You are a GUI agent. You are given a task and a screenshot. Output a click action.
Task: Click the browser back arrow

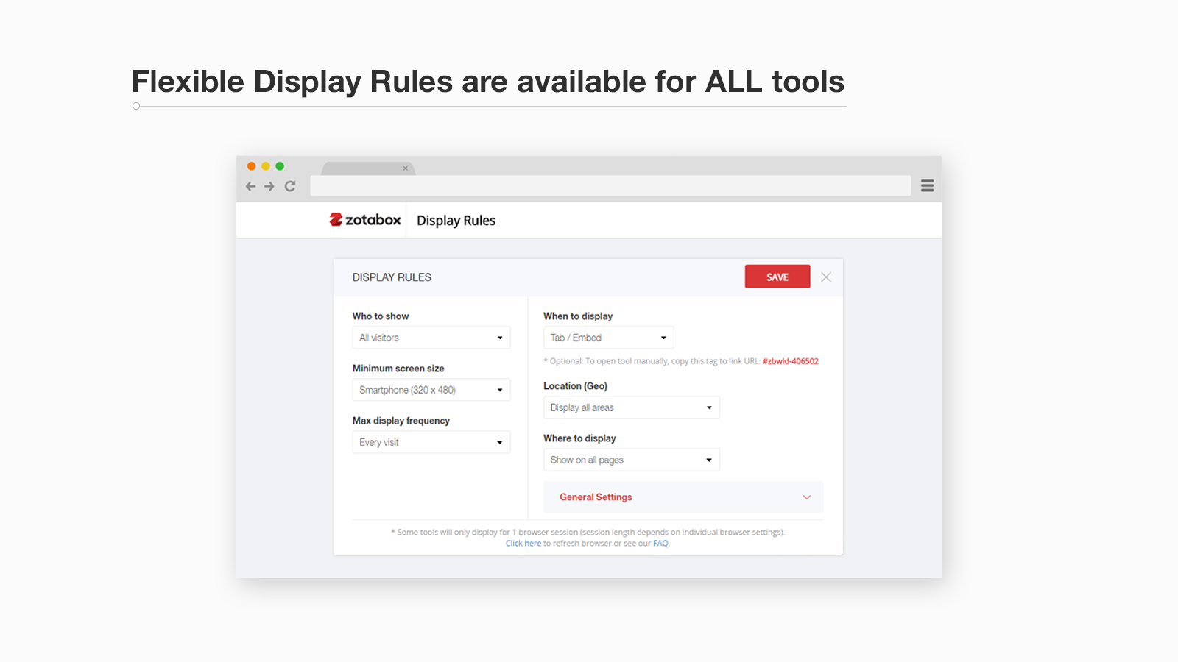coord(250,186)
